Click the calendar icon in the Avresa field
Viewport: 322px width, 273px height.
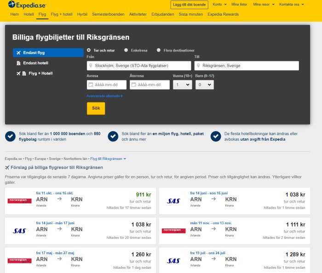[x=91, y=85]
